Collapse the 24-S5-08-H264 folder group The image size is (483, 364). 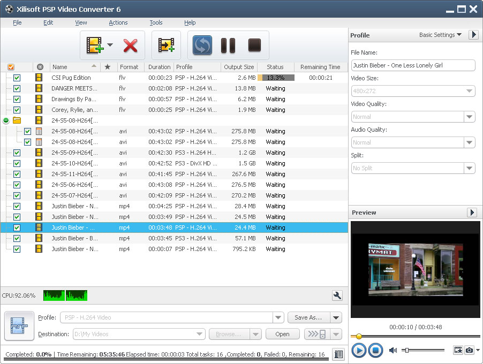click(6, 120)
